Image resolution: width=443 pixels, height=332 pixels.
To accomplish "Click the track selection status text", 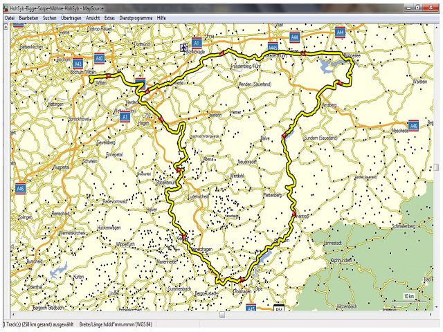I will pos(39,324).
